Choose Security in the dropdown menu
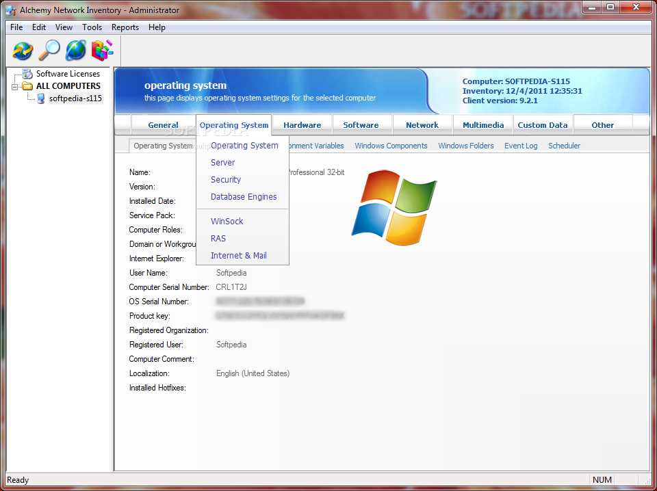Image resolution: width=657 pixels, height=491 pixels. (x=225, y=180)
